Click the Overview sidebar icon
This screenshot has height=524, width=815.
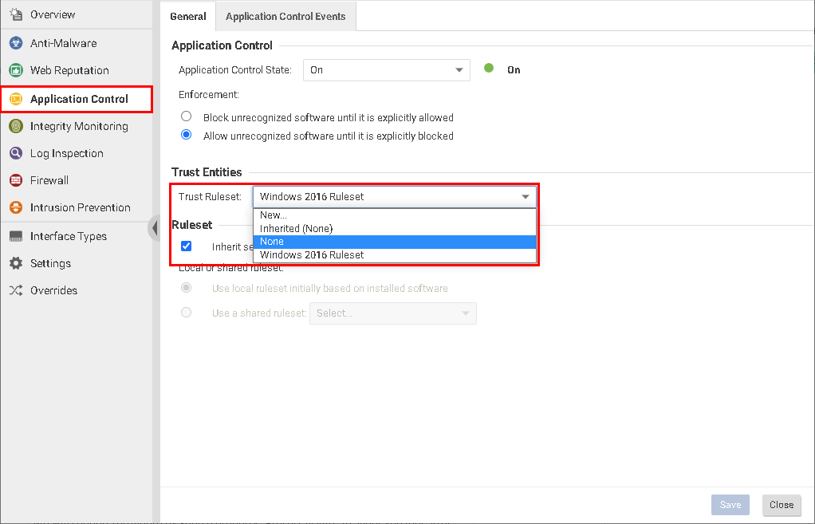click(x=15, y=14)
